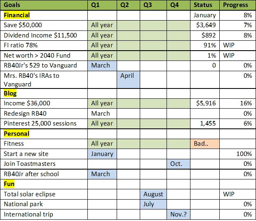Click the $3,649 status cell
This screenshot has width=256, height=221.
point(205,25)
